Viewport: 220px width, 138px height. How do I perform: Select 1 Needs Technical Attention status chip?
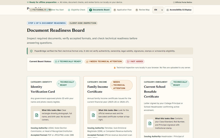click(104, 62)
